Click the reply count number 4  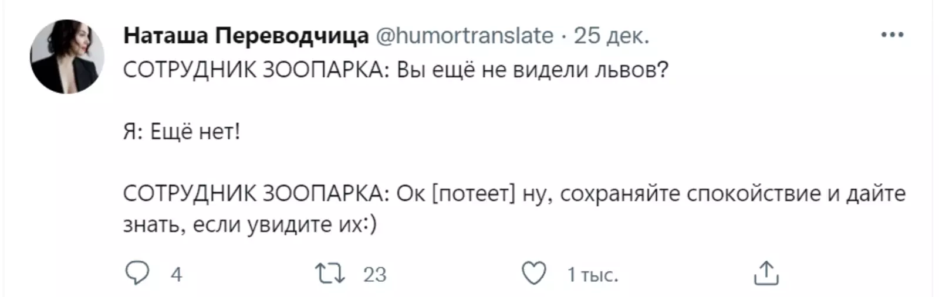[x=176, y=274]
